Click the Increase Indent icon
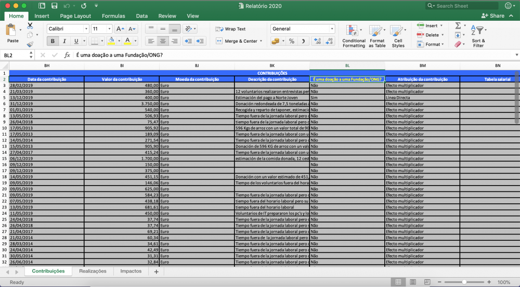The image size is (520, 287). (x=200, y=41)
